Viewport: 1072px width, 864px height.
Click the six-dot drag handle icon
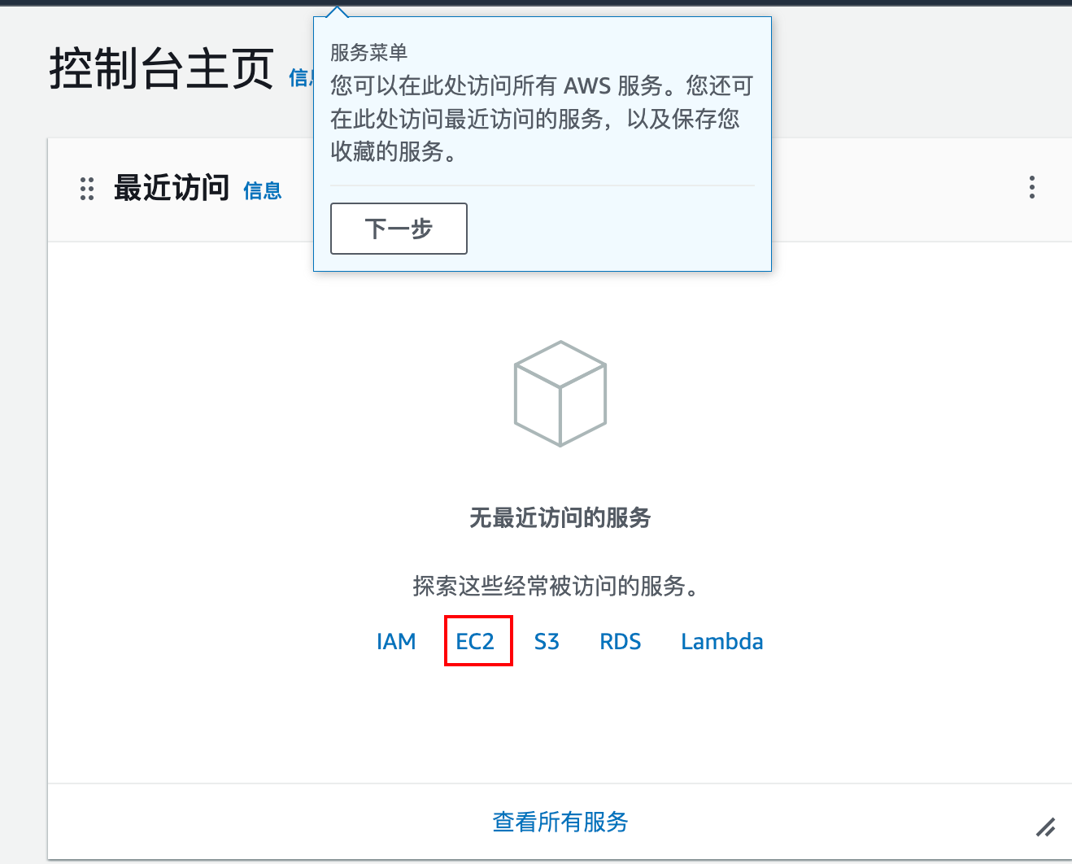click(x=87, y=189)
